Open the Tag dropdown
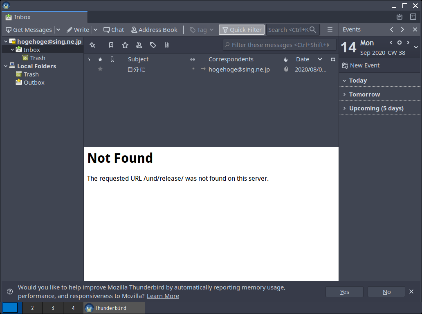 click(x=202, y=29)
